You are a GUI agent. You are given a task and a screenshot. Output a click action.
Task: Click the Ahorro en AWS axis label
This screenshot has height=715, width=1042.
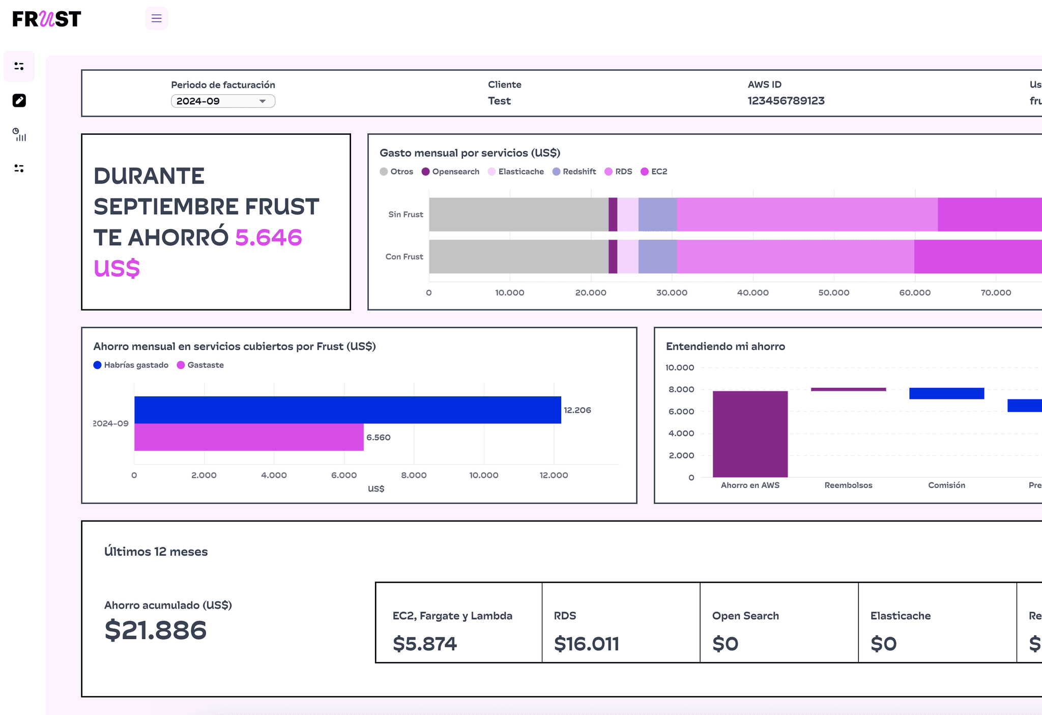pos(750,485)
